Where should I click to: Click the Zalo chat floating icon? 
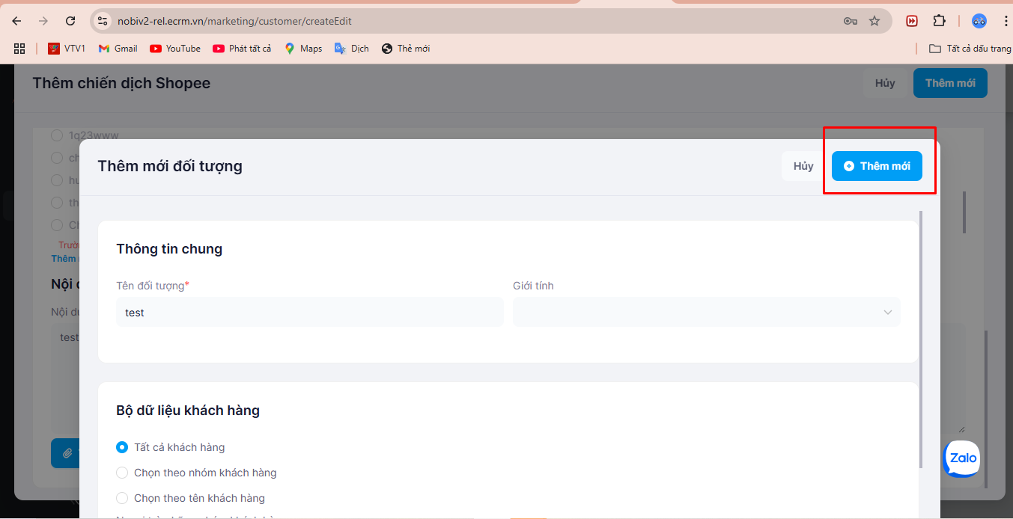coord(961,458)
